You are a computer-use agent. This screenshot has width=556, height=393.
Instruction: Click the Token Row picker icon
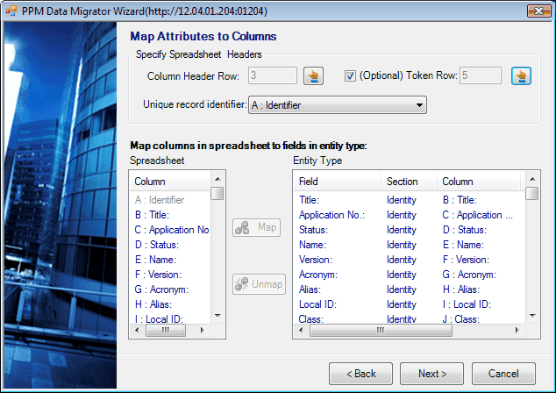(x=522, y=76)
